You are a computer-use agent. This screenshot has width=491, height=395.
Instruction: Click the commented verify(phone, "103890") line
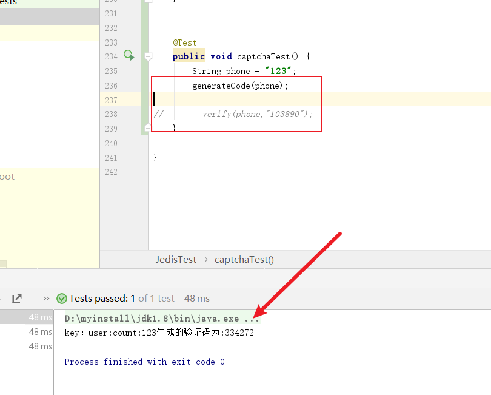tap(258, 114)
